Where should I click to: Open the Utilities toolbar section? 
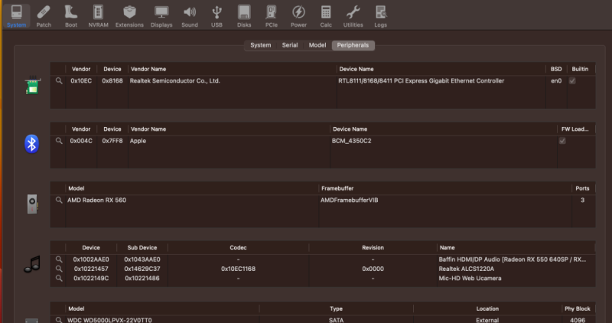(x=353, y=16)
